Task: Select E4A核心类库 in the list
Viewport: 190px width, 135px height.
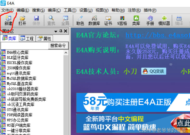Action: tap(18, 52)
